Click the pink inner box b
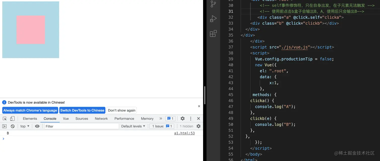Image resolution: width=380 pixels, height=161 pixels. click(x=31, y=30)
